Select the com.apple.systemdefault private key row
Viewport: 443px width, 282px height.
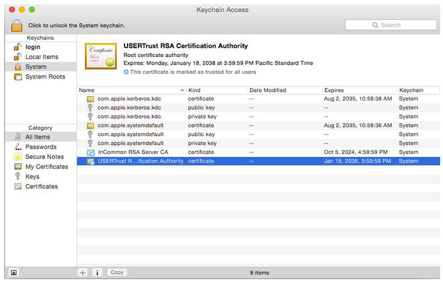tap(258, 144)
